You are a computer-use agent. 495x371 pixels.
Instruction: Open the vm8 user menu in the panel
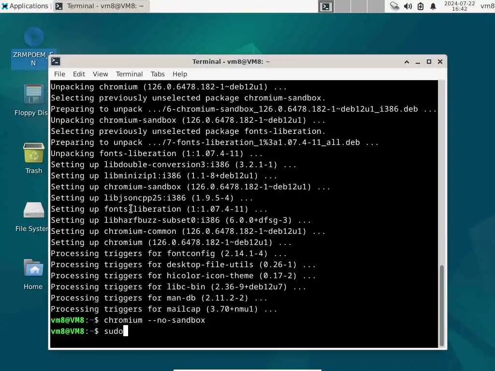487,6
